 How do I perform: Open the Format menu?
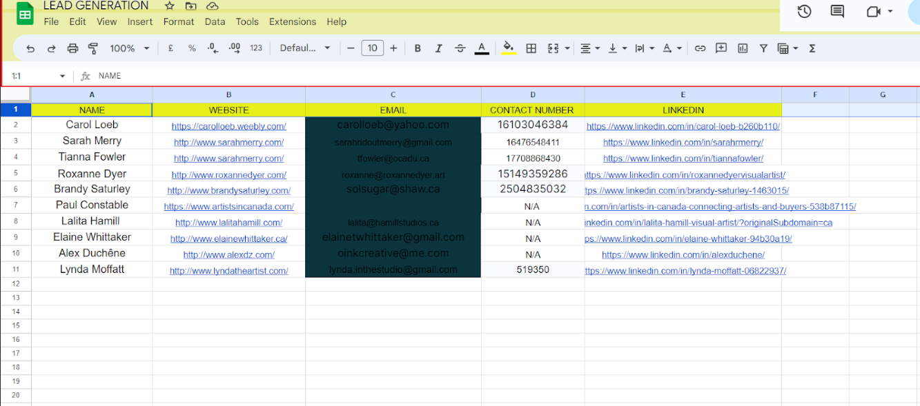pos(179,21)
